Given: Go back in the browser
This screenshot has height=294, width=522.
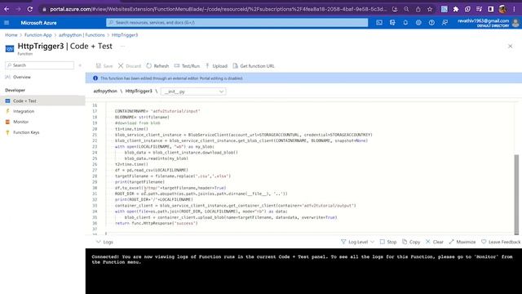Looking at the screenshot, I should (7, 9).
